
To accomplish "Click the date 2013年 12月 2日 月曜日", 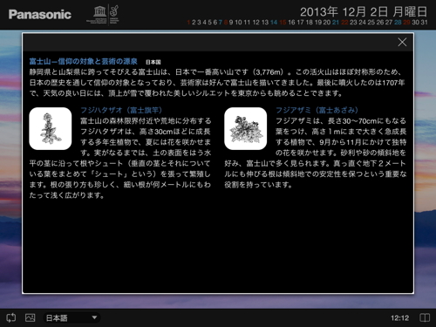I will click(364, 12).
